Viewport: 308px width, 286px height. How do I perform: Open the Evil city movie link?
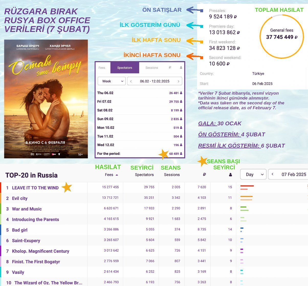(20, 198)
